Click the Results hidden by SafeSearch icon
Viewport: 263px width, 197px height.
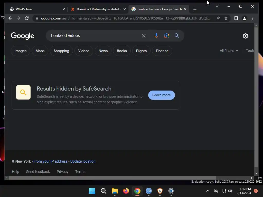click(23, 92)
